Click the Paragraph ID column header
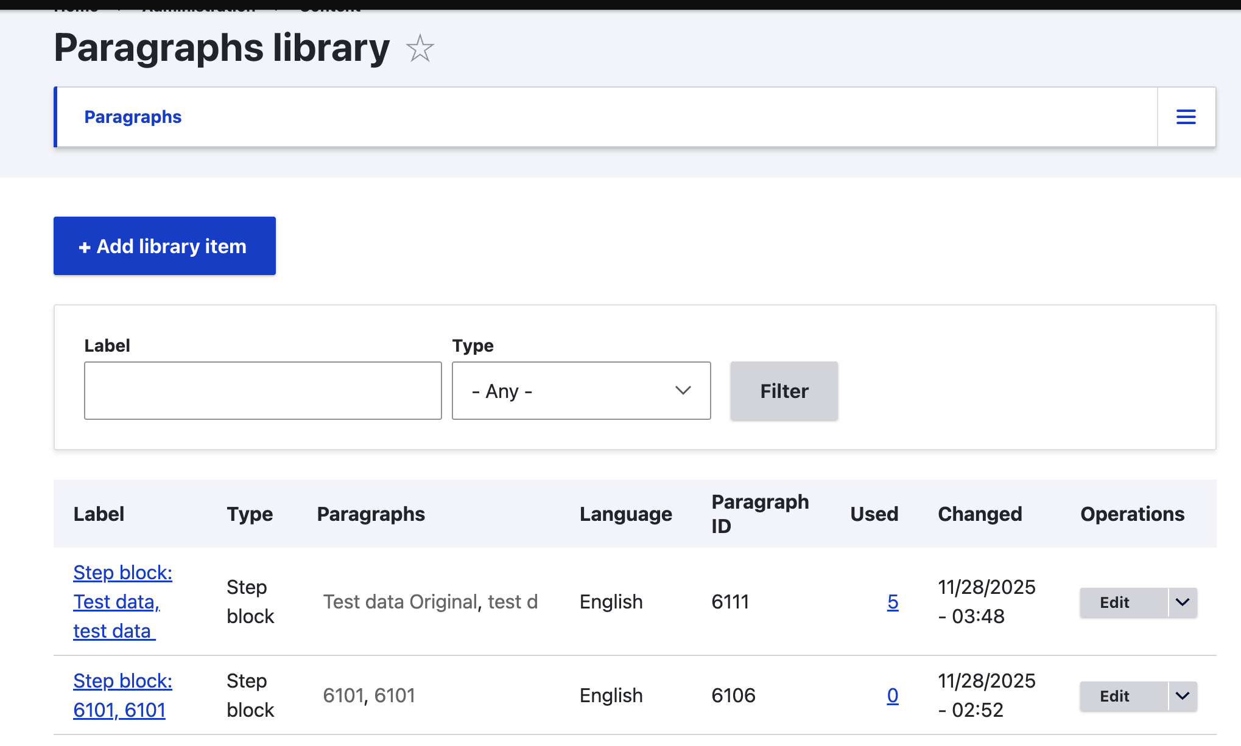Image resolution: width=1241 pixels, height=746 pixels. 760,514
